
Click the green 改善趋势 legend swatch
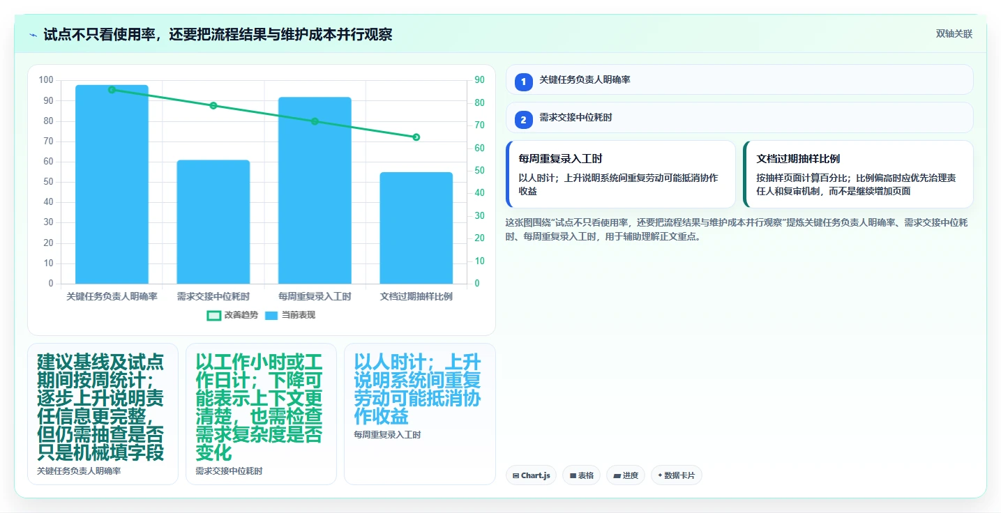214,316
